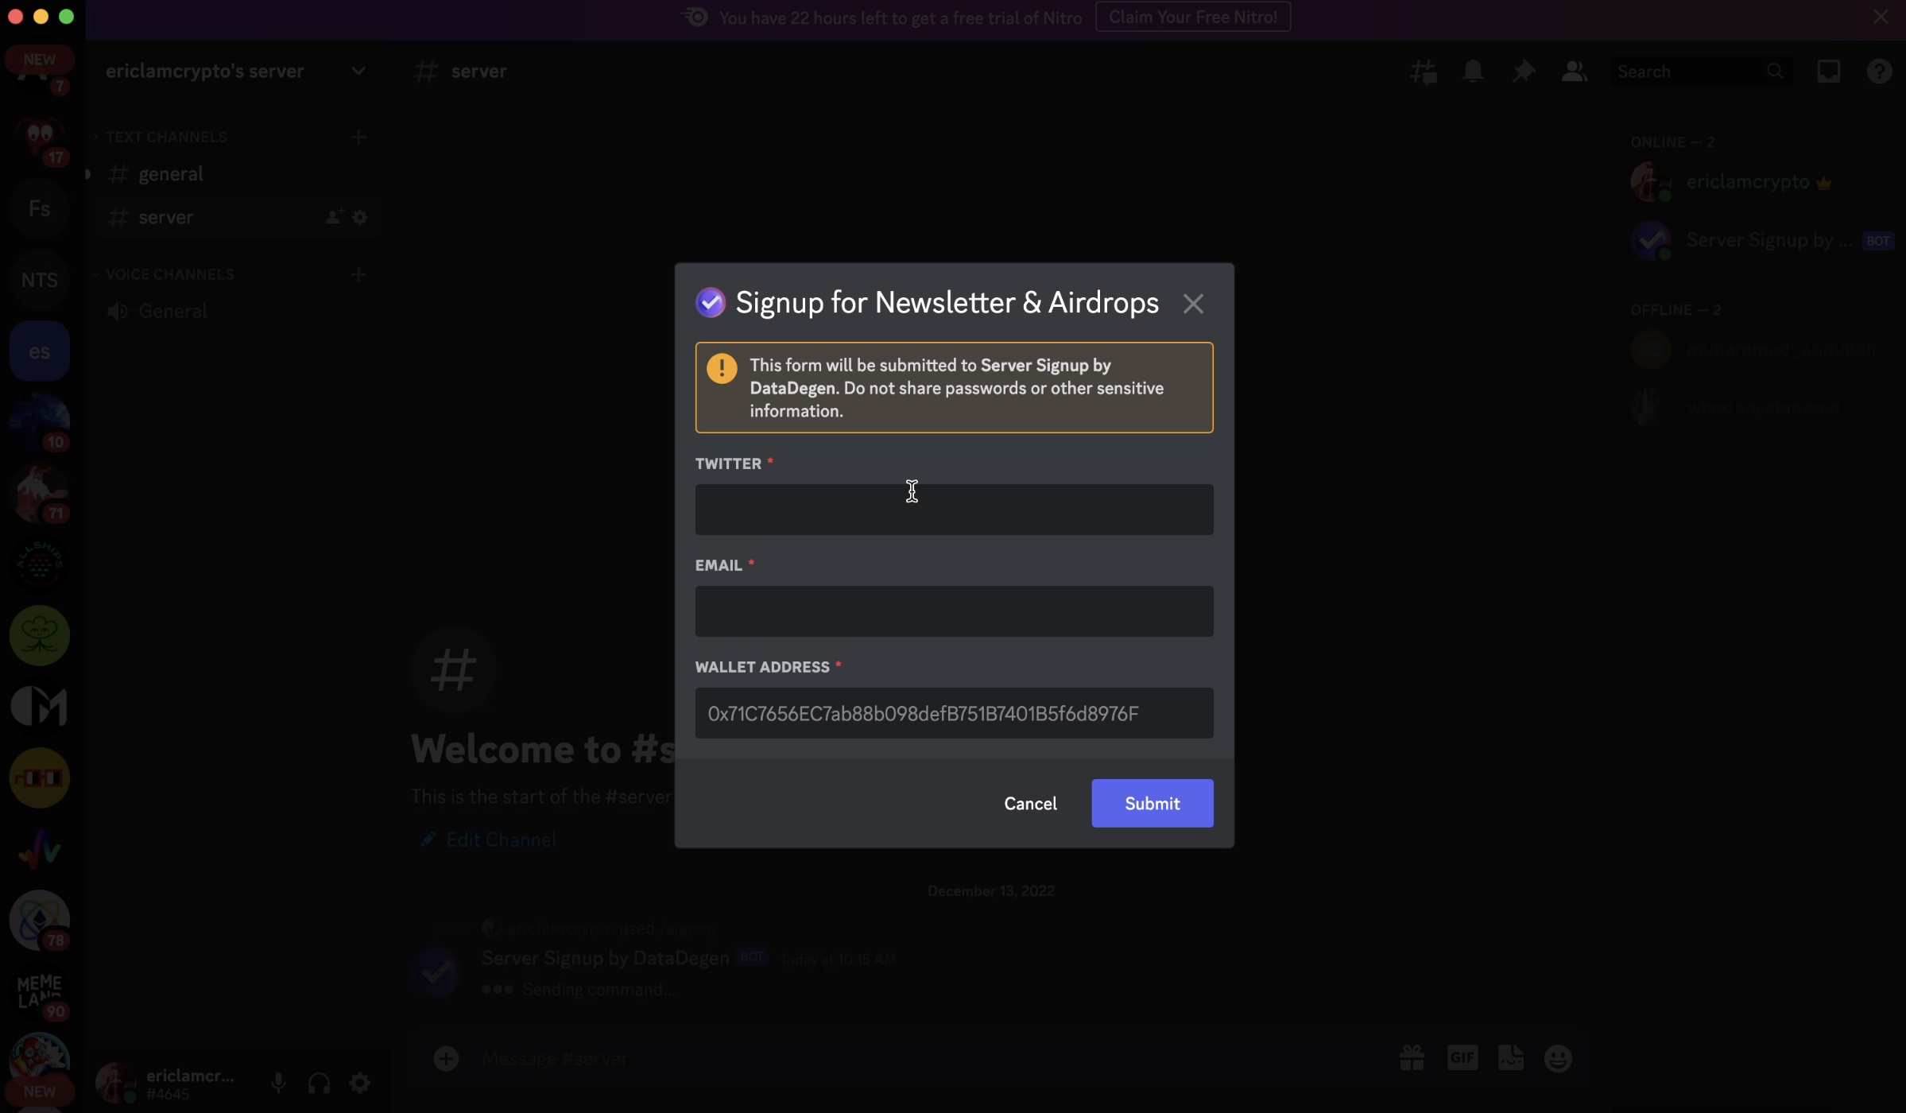Open the emoji picker

[1558, 1058]
